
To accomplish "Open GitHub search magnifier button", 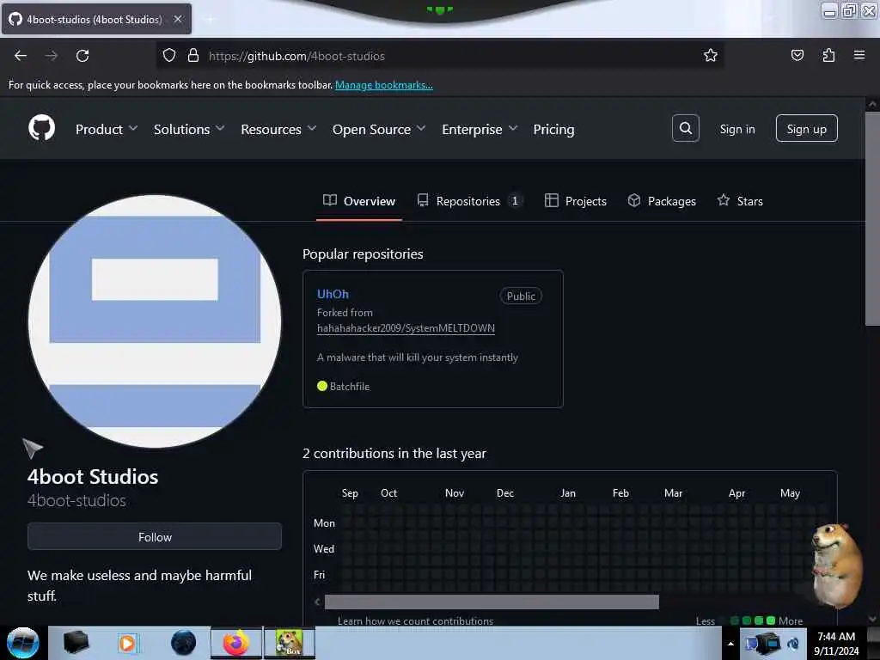I will [x=685, y=129].
